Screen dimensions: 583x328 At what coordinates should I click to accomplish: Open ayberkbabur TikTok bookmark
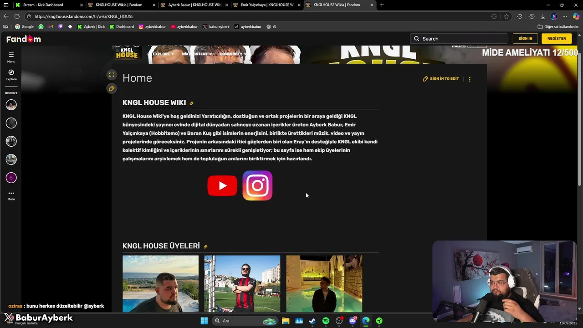point(248,27)
